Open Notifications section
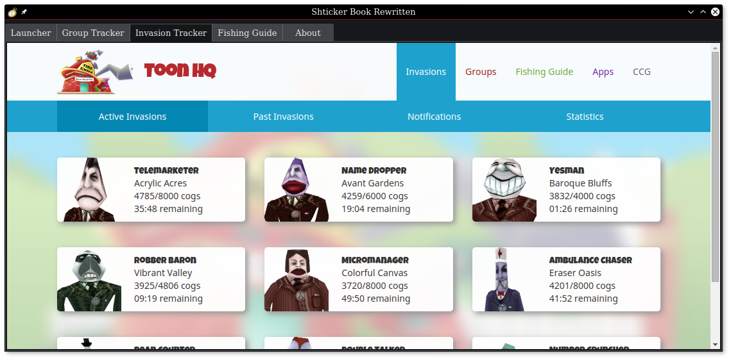Image resolution: width=731 pixels, height=360 pixels. coord(434,117)
